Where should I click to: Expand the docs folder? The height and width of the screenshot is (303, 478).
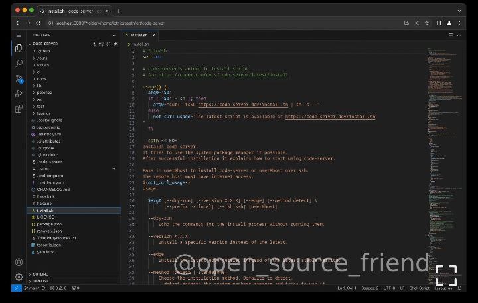click(74, 79)
